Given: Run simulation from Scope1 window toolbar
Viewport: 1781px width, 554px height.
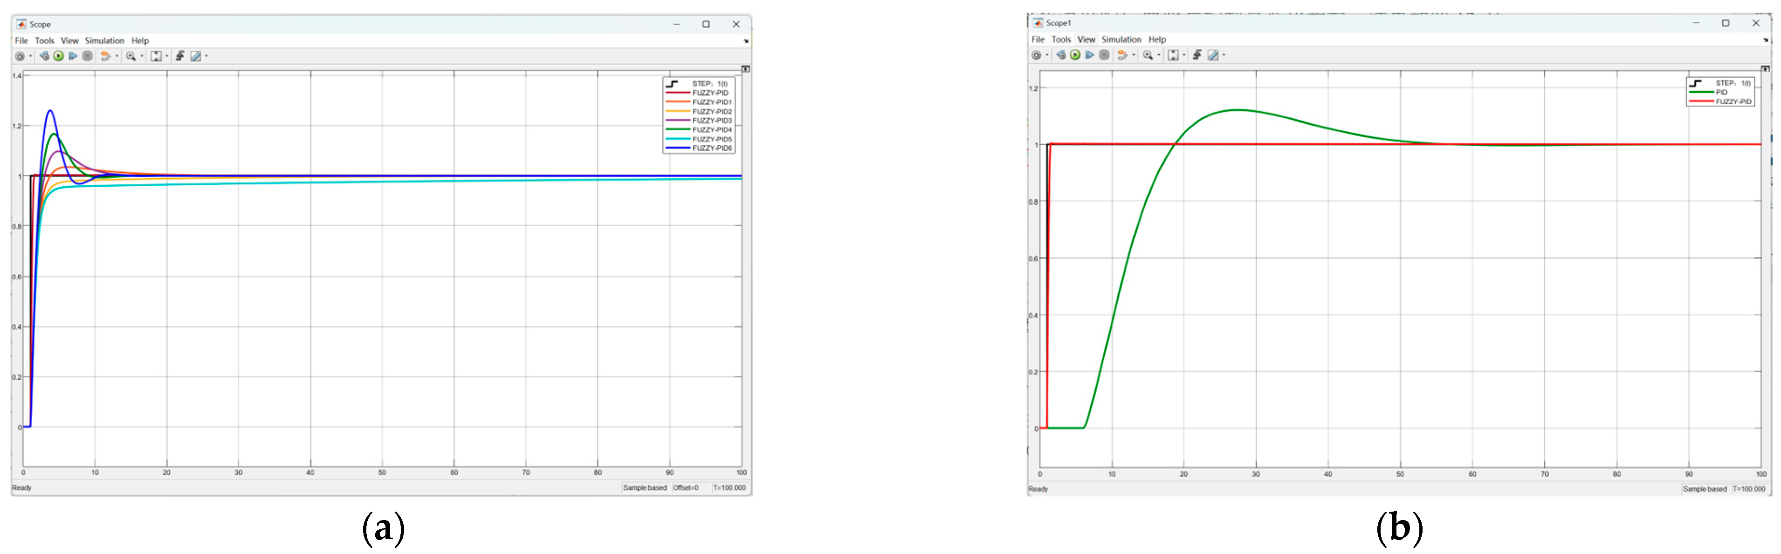Looking at the screenshot, I should click(1075, 54).
